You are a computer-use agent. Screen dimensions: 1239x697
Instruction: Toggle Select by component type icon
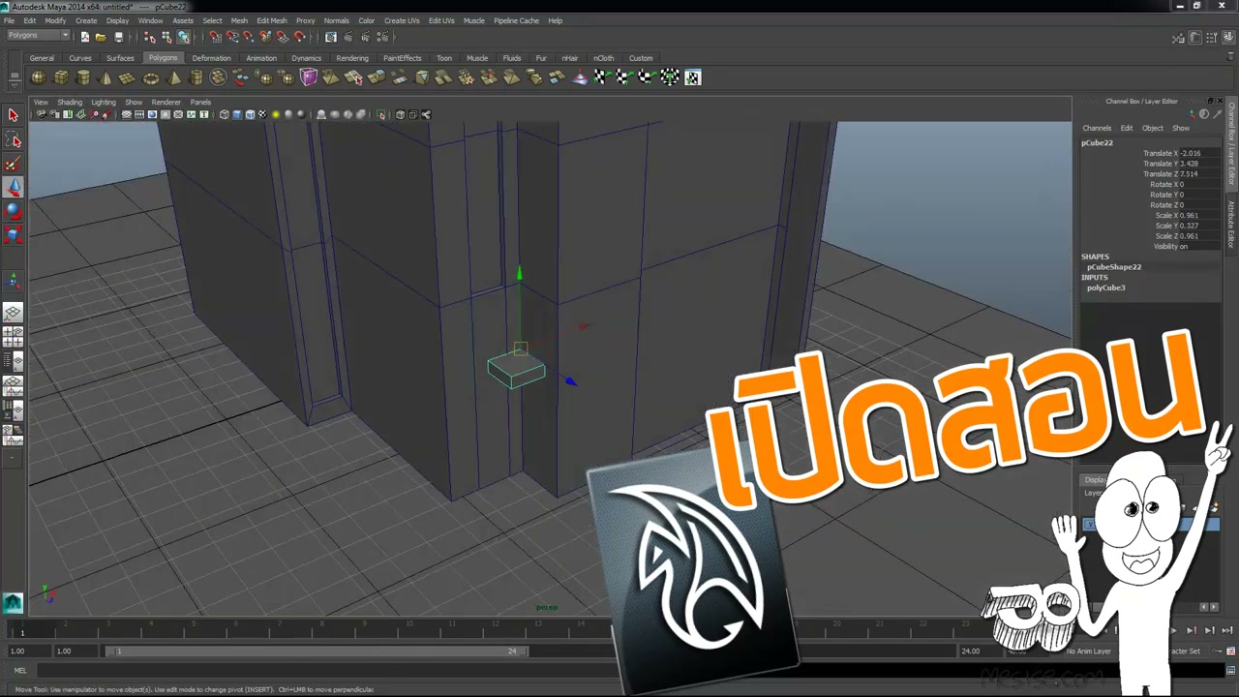point(183,37)
